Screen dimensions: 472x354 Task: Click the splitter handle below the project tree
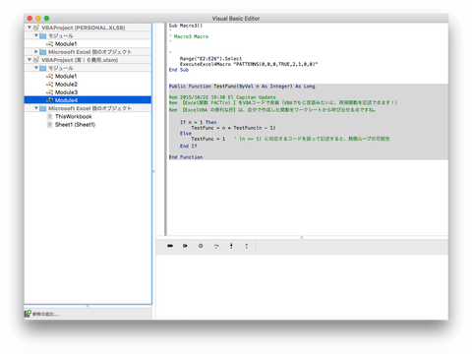point(88,306)
